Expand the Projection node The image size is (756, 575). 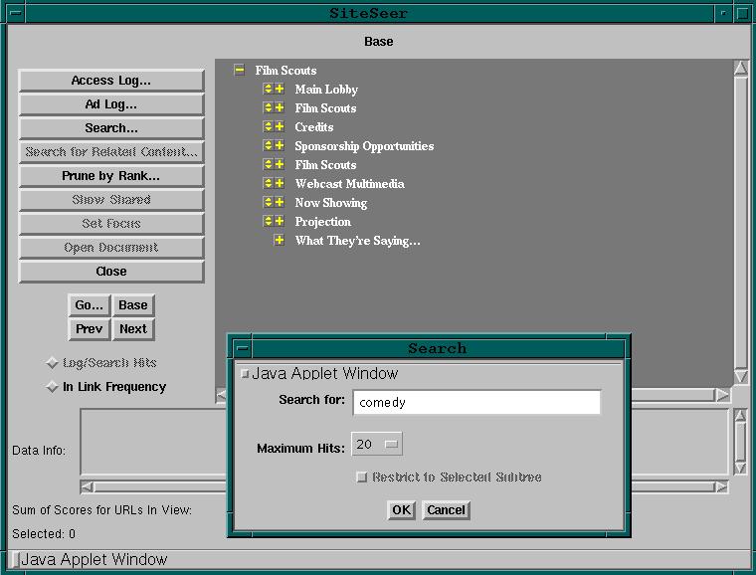pyautogui.click(x=280, y=221)
